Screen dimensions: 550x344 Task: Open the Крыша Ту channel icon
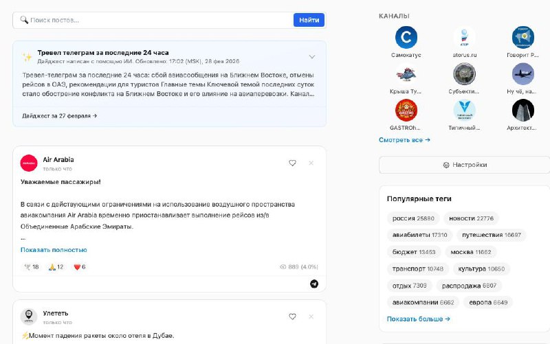tap(406, 74)
